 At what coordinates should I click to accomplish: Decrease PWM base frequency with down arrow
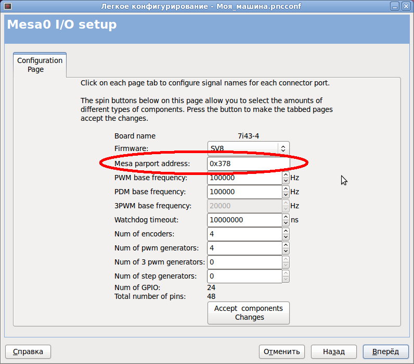pyautogui.click(x=286, y=181)
